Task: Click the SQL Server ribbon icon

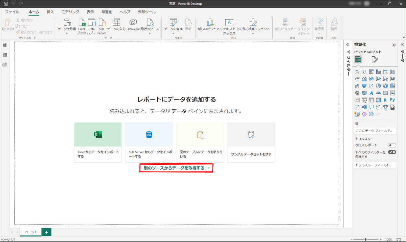Action: [x=102, y=26]
